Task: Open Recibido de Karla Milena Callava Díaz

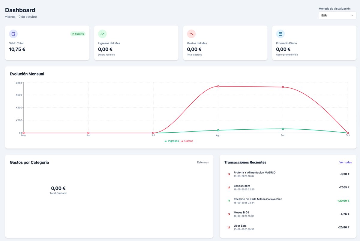Action: click(288, 201)
